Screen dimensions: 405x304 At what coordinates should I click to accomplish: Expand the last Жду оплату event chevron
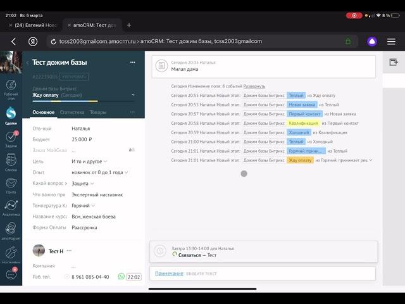[371, 160]
